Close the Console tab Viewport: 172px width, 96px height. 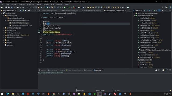[x=102, y=70]
